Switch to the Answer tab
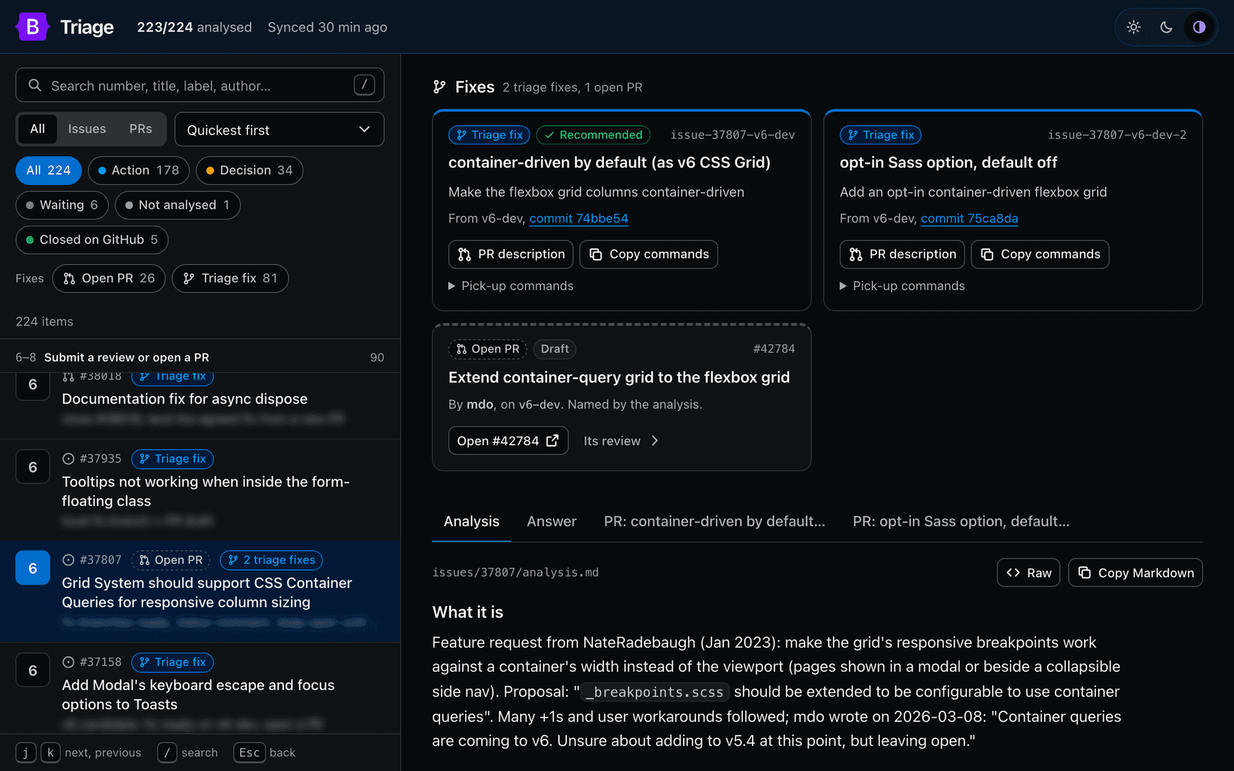1234x771 pixels. (x=552, y=521)
